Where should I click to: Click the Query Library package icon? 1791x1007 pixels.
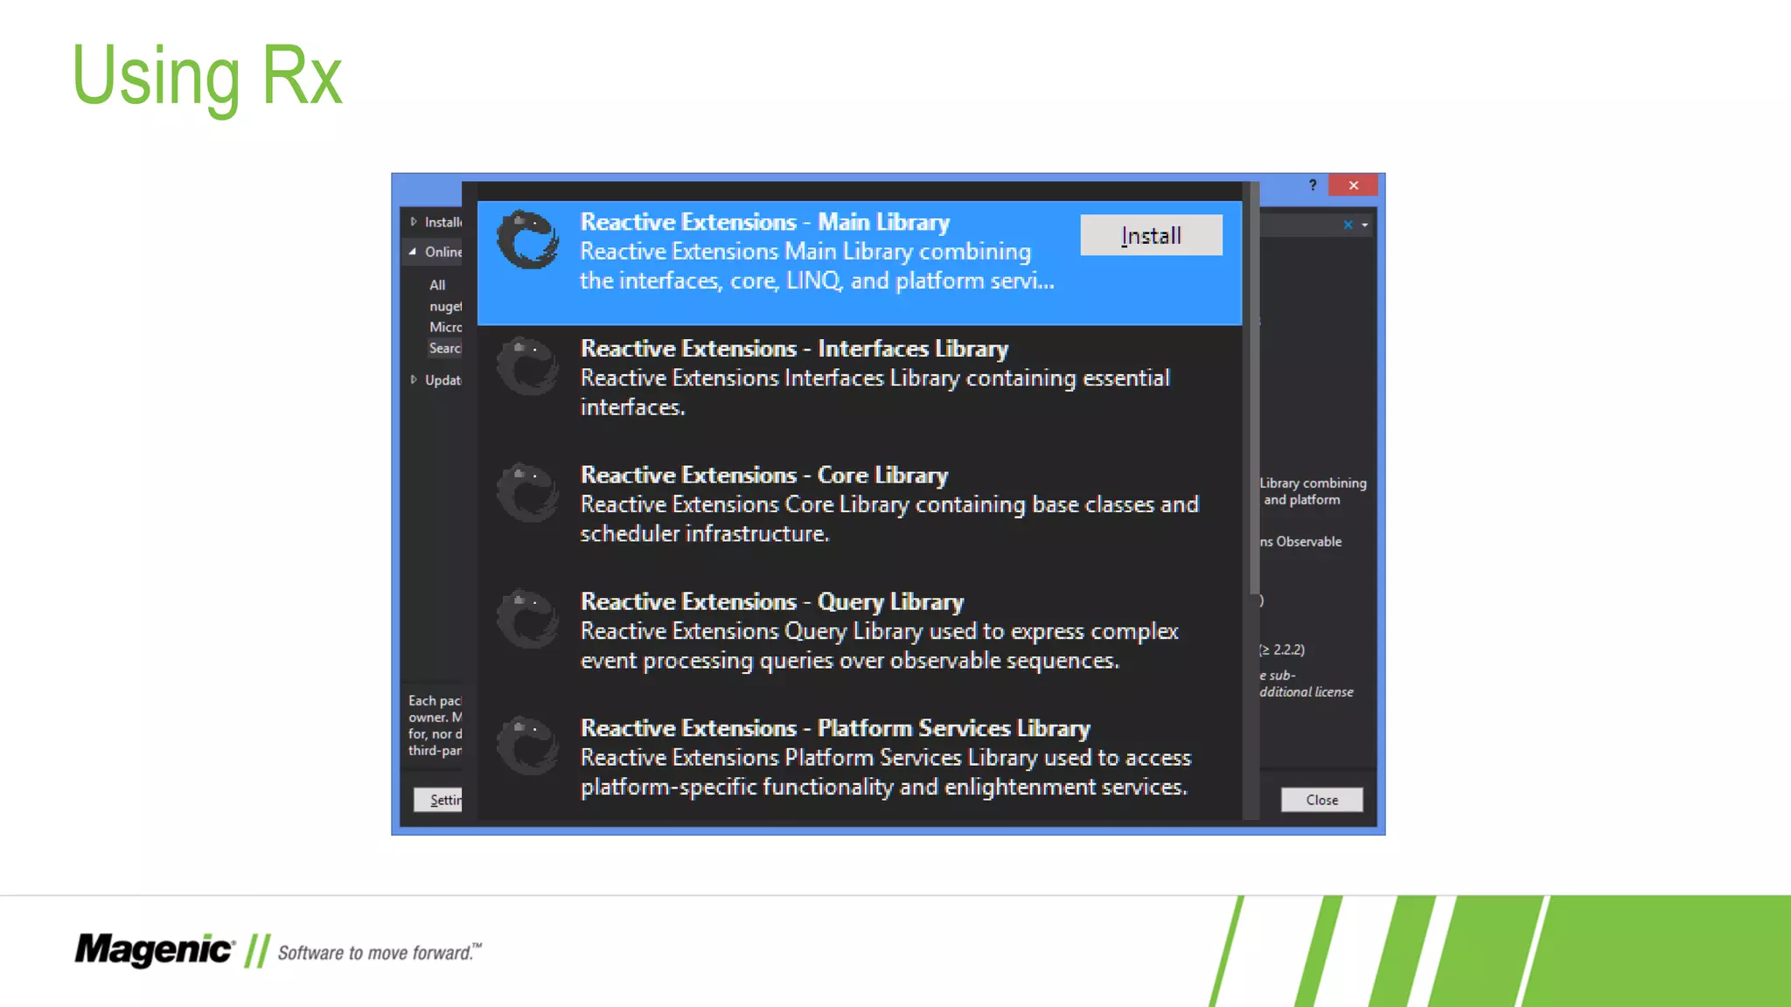(x=528, y=620)
